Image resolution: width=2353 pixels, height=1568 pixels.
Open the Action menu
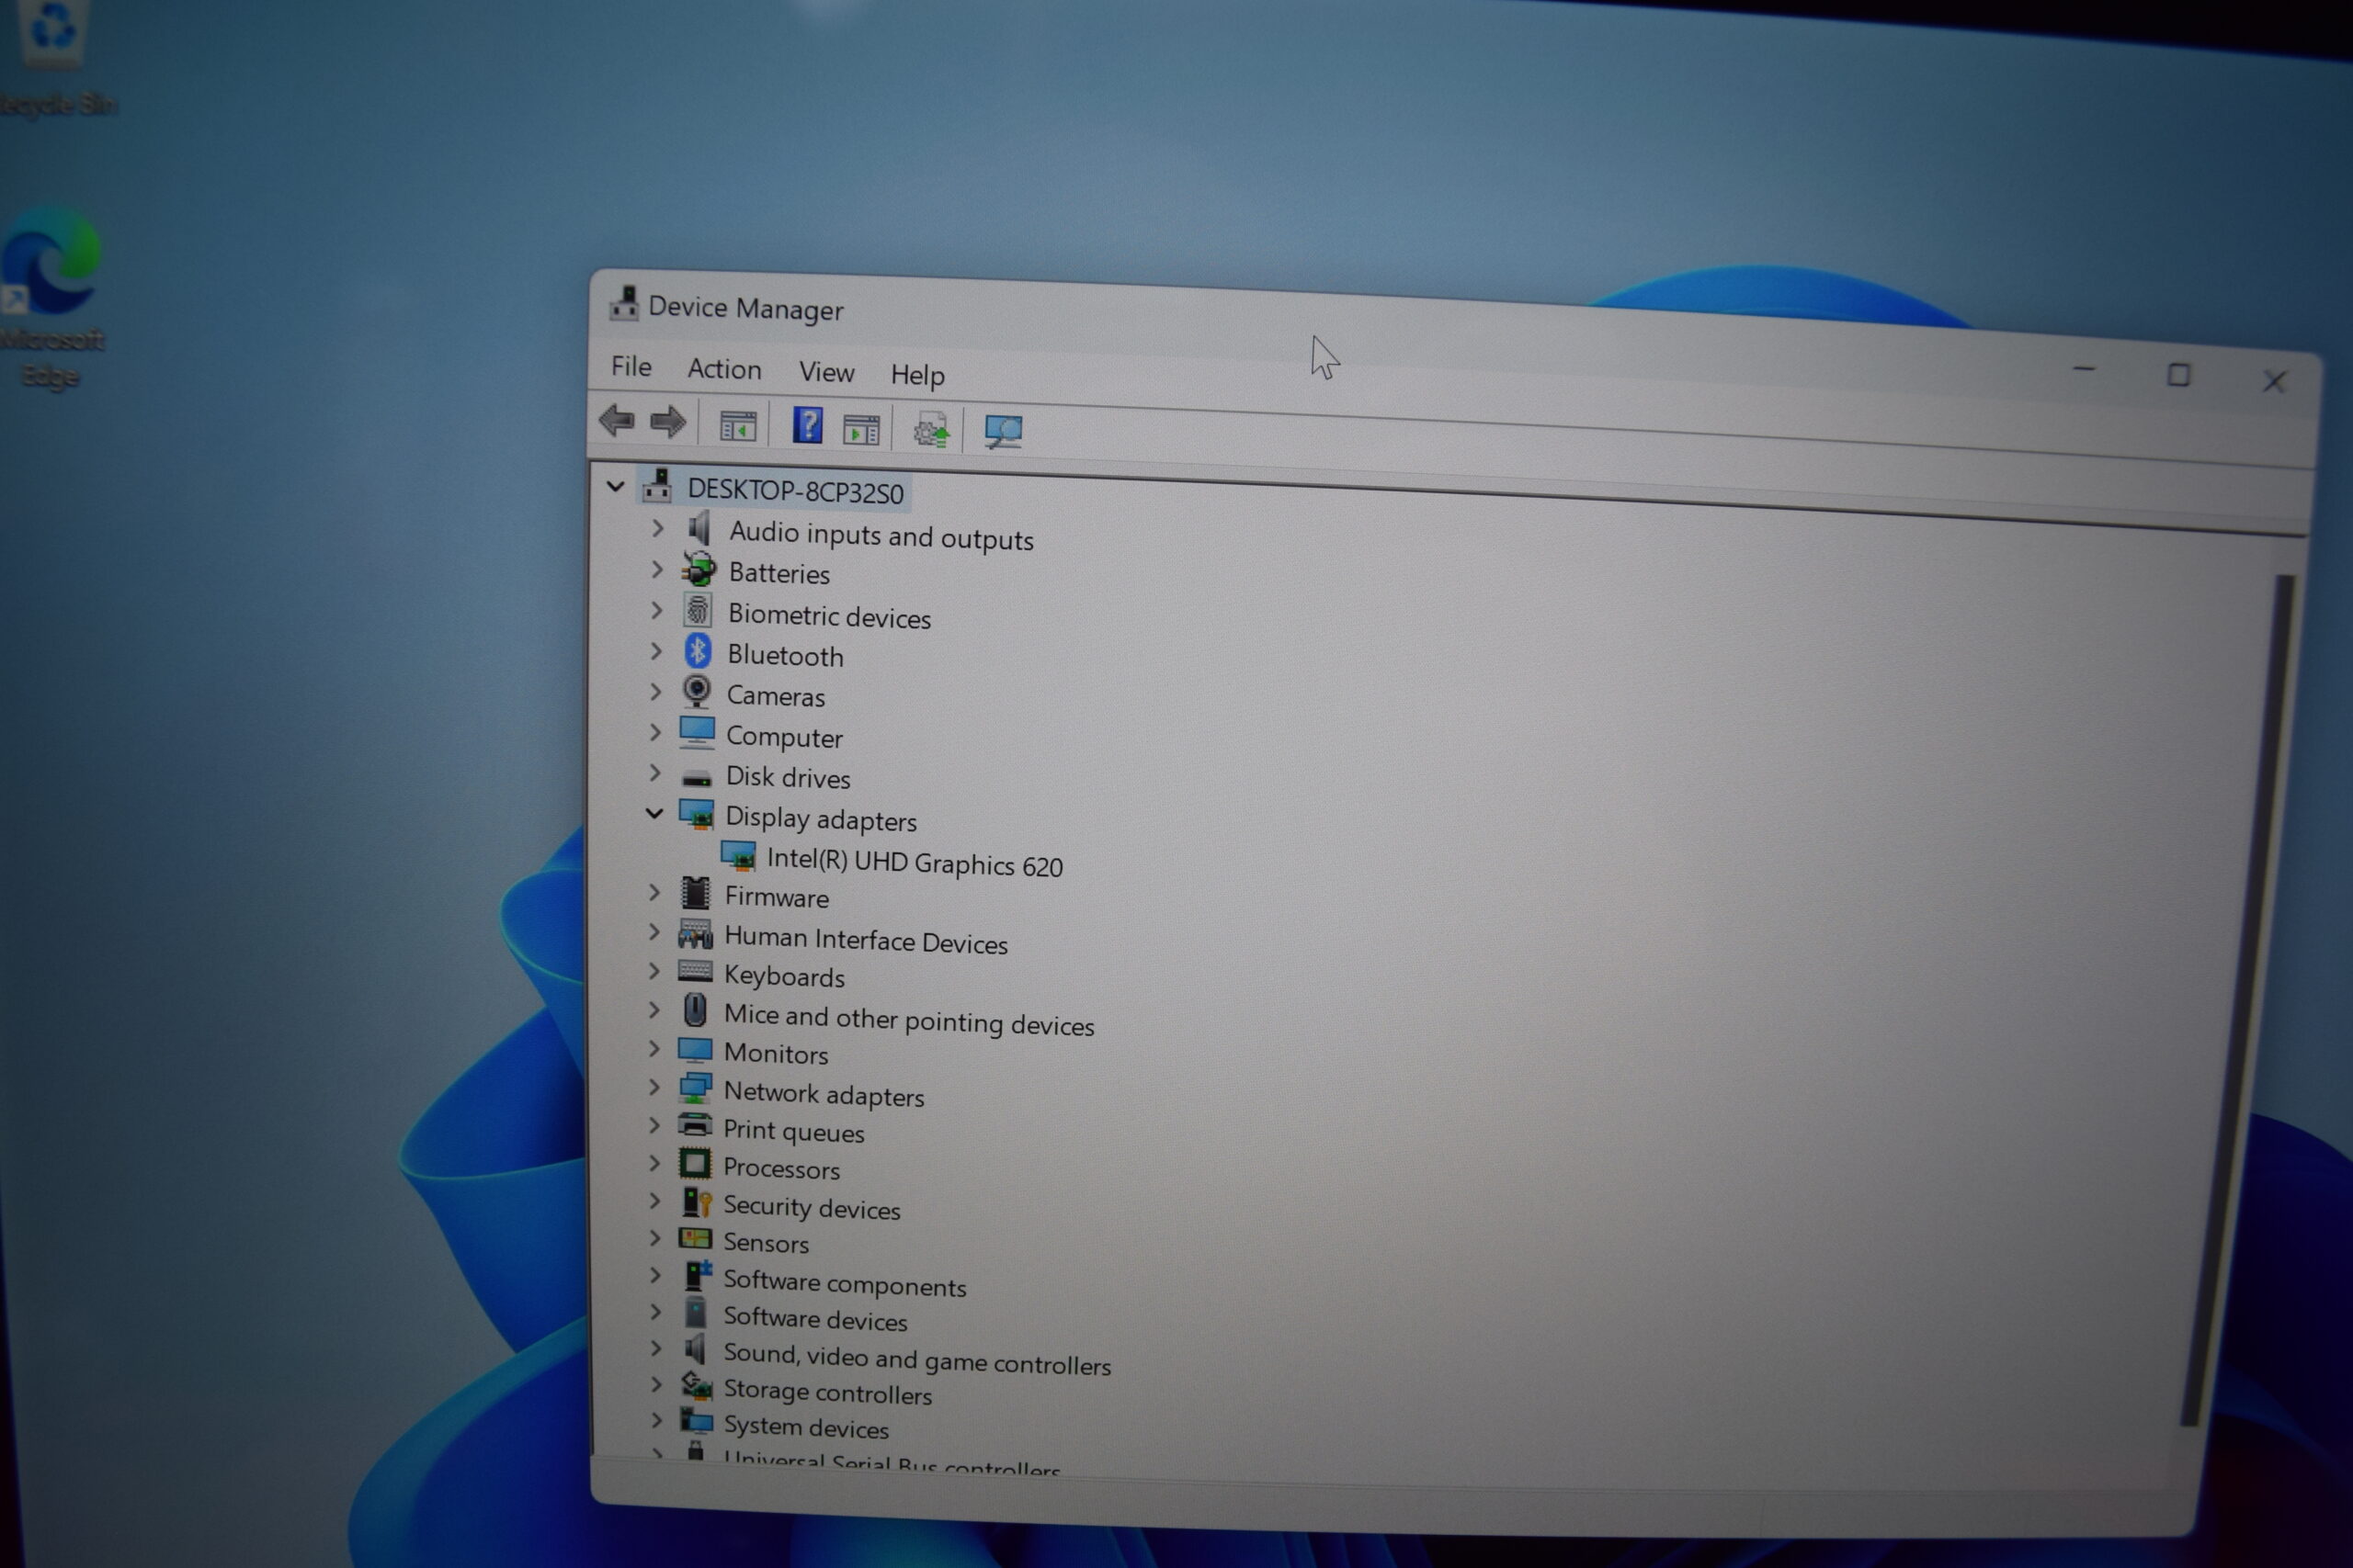click(x=724, y=369)
